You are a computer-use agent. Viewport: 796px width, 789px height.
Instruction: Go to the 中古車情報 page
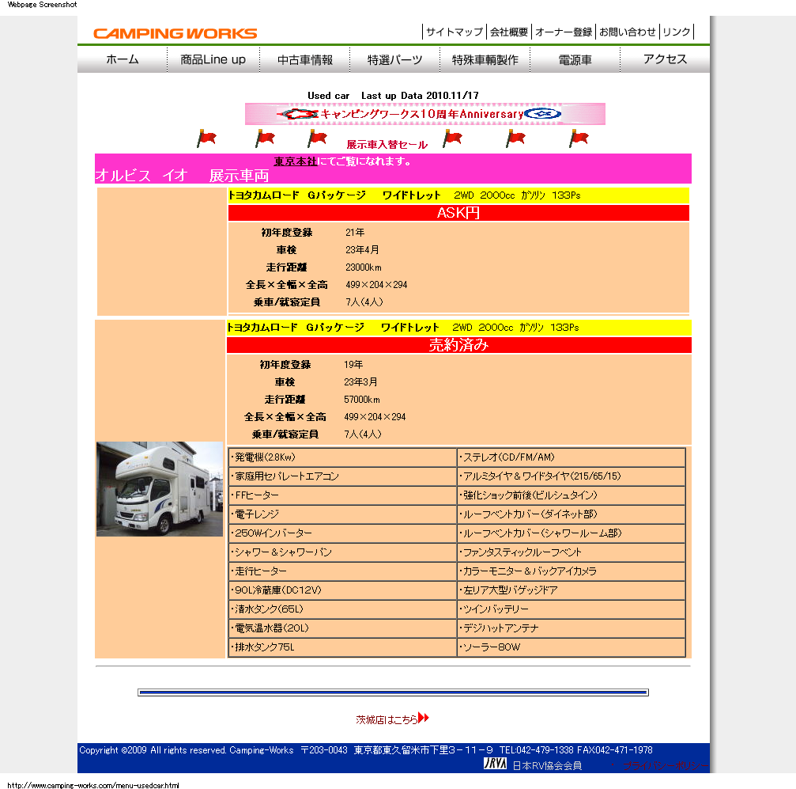pos(305,59)
